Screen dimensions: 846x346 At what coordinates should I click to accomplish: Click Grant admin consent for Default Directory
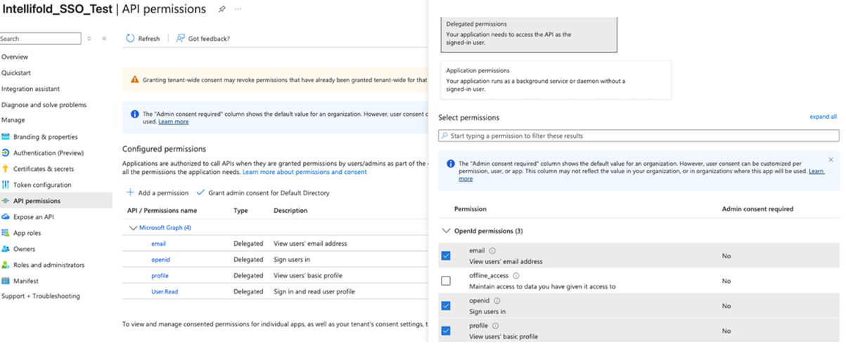point(269,193)
